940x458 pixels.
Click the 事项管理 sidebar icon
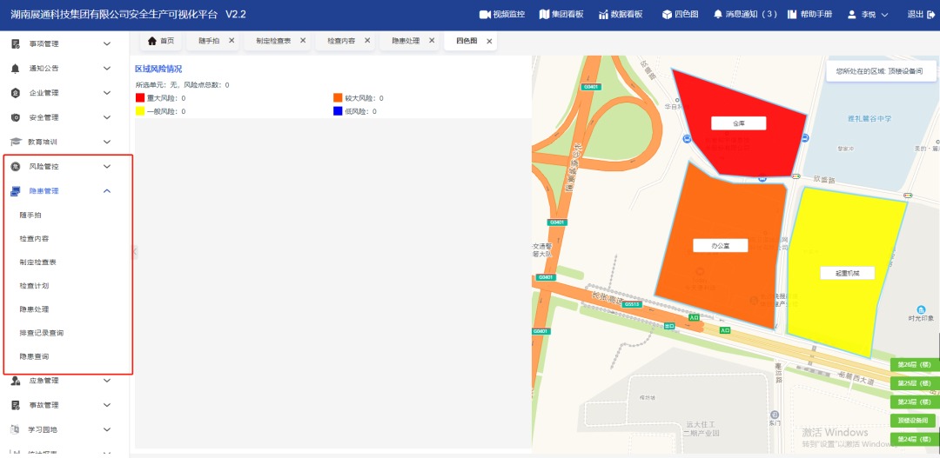click(x=16, y=43)
